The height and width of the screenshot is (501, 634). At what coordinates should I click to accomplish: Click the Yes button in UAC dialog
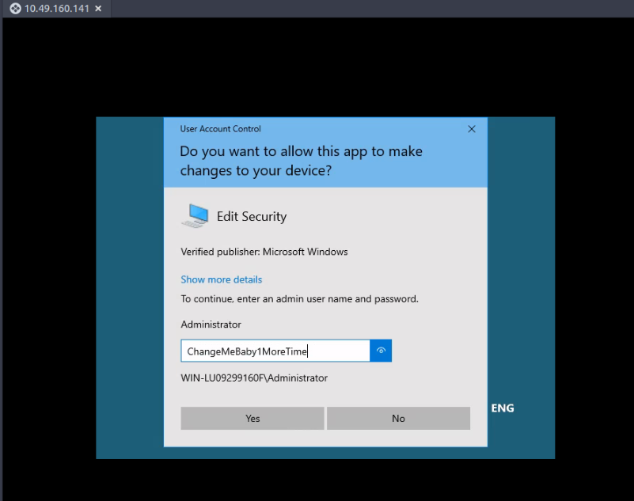[252, 418]
